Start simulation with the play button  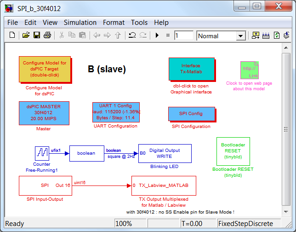point(157,35)
